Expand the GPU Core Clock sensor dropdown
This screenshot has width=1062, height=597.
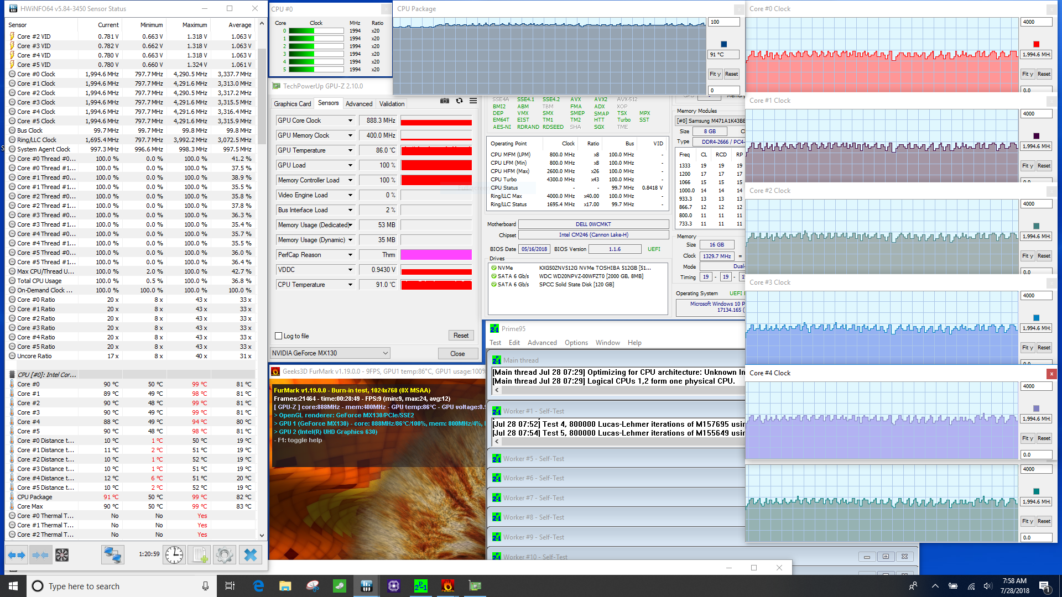[x=350, y=121]
